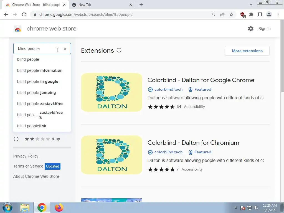Bookmark this tab with star icon

[231, 14]
